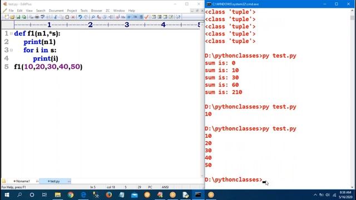Open the Browser menu

click(x=96, y=11)
